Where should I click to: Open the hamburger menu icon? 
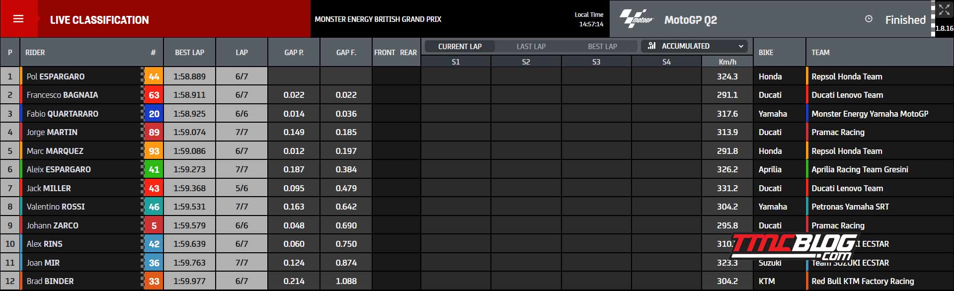point(18,19)
